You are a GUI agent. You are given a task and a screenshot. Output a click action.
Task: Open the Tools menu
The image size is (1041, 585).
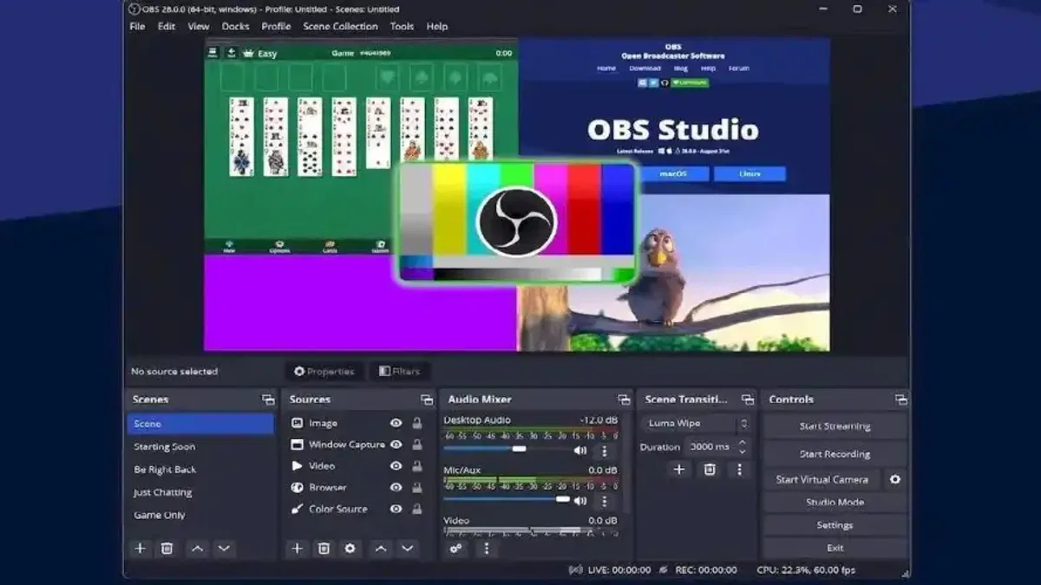[x=402, y=26]
